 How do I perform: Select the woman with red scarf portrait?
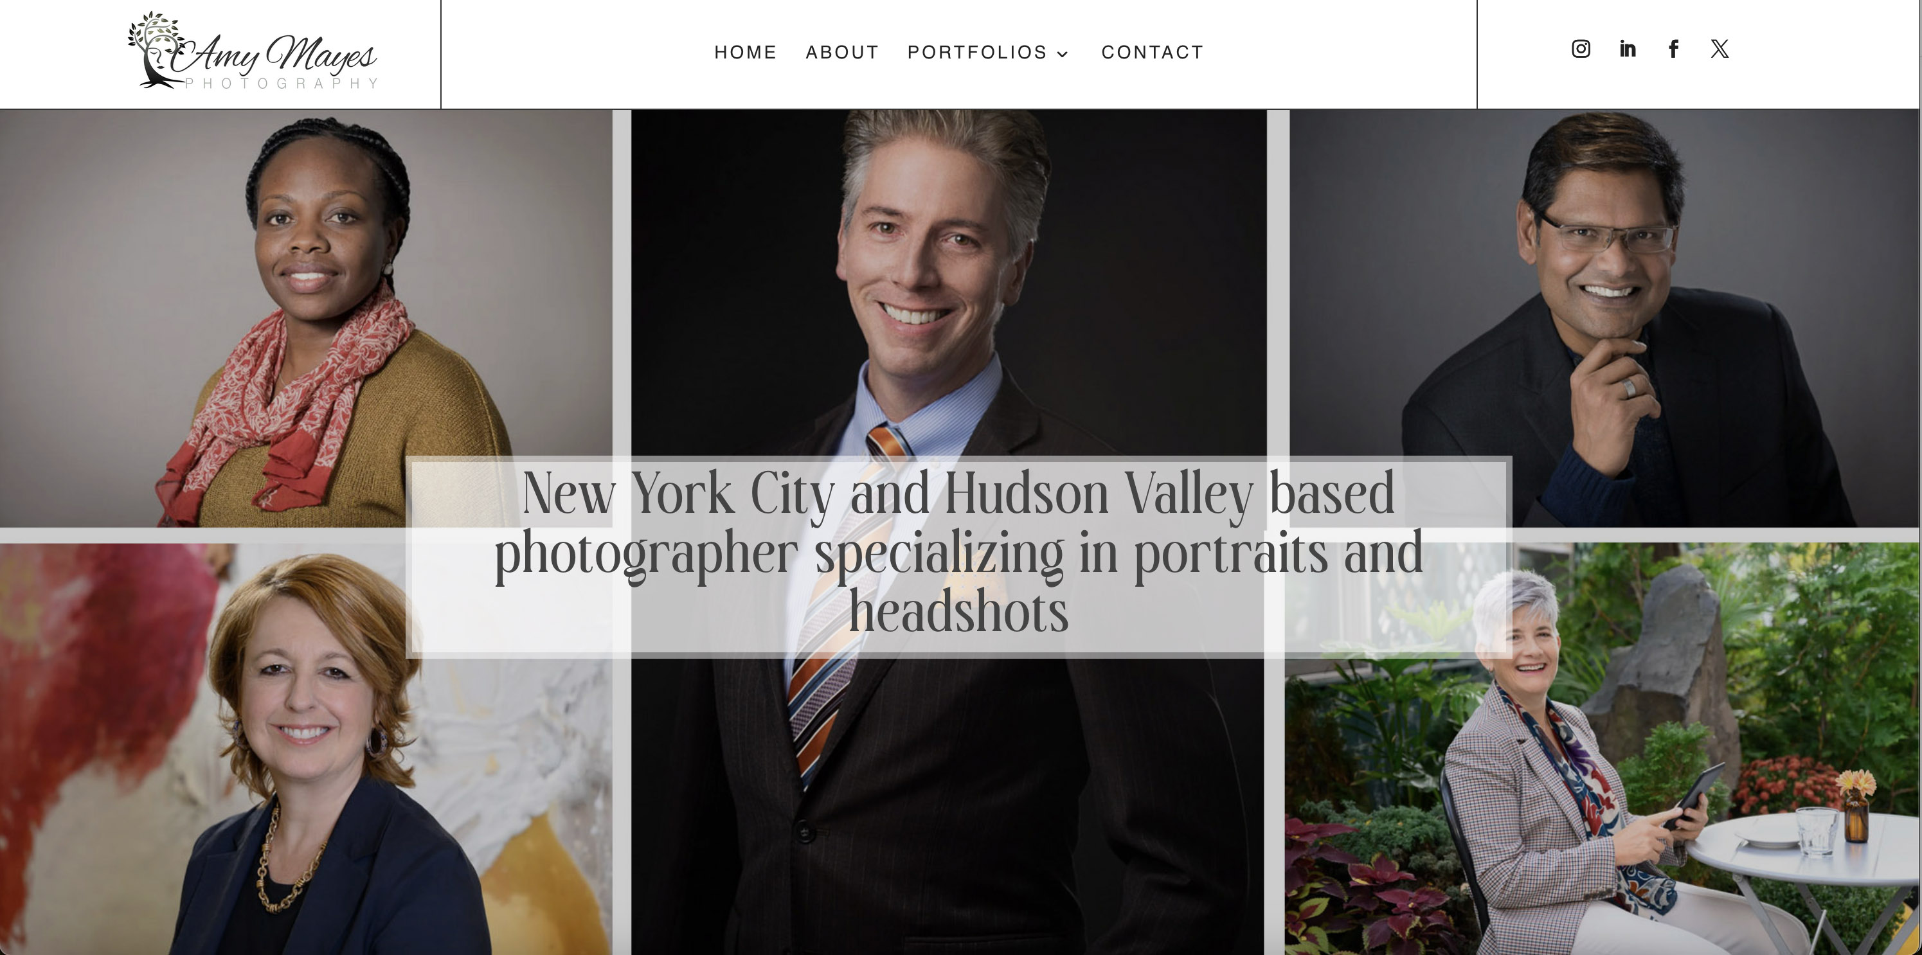(306, 319)
